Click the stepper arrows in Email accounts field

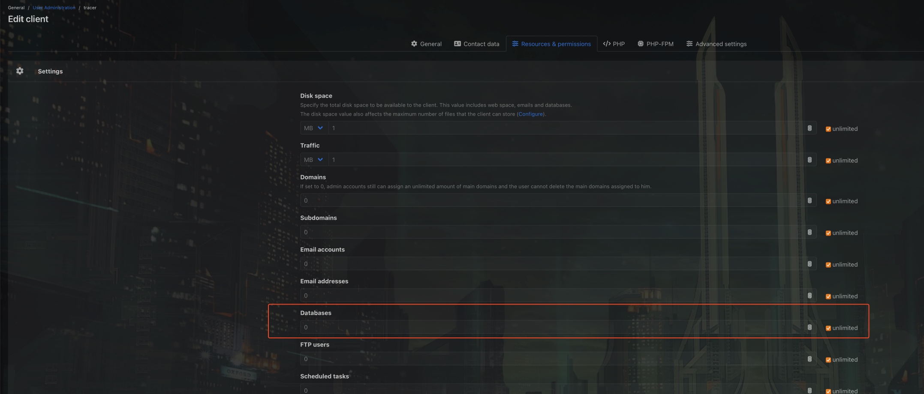tap(810, 264)
